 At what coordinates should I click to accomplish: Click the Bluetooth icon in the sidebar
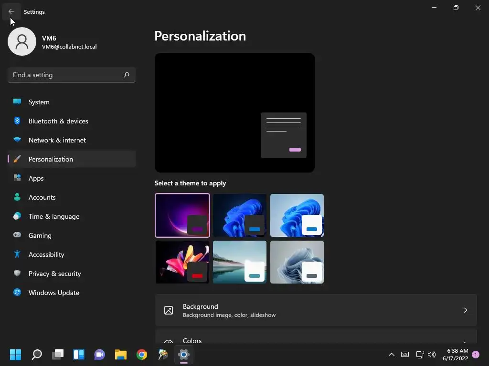(x=17, y=121)
